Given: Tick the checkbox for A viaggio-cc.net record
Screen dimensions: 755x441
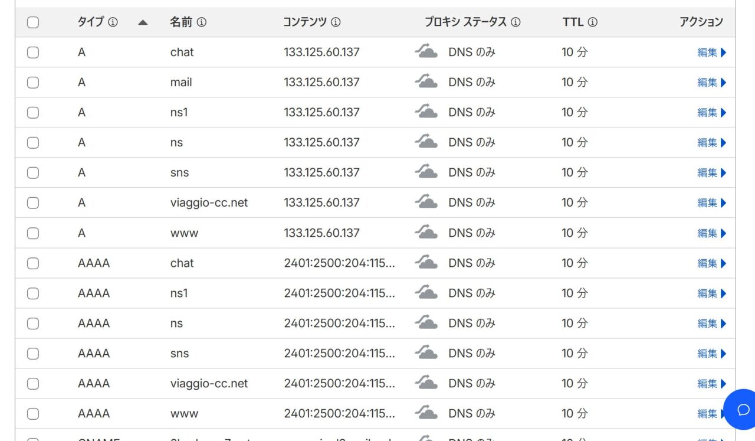Looking at the screenshot, I should tap(33, 203).
